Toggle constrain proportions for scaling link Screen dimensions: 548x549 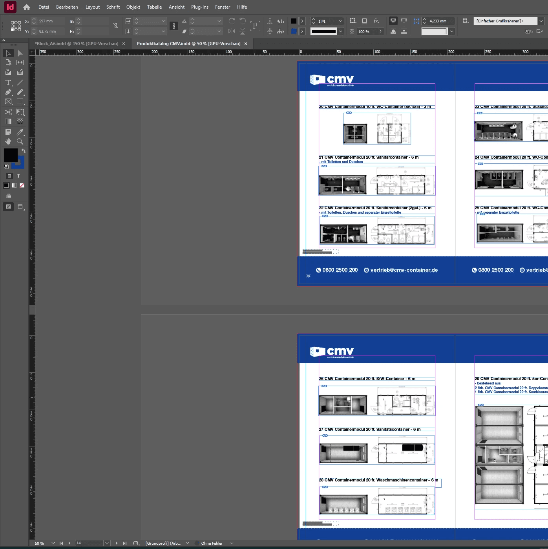(x=174, y=26)
